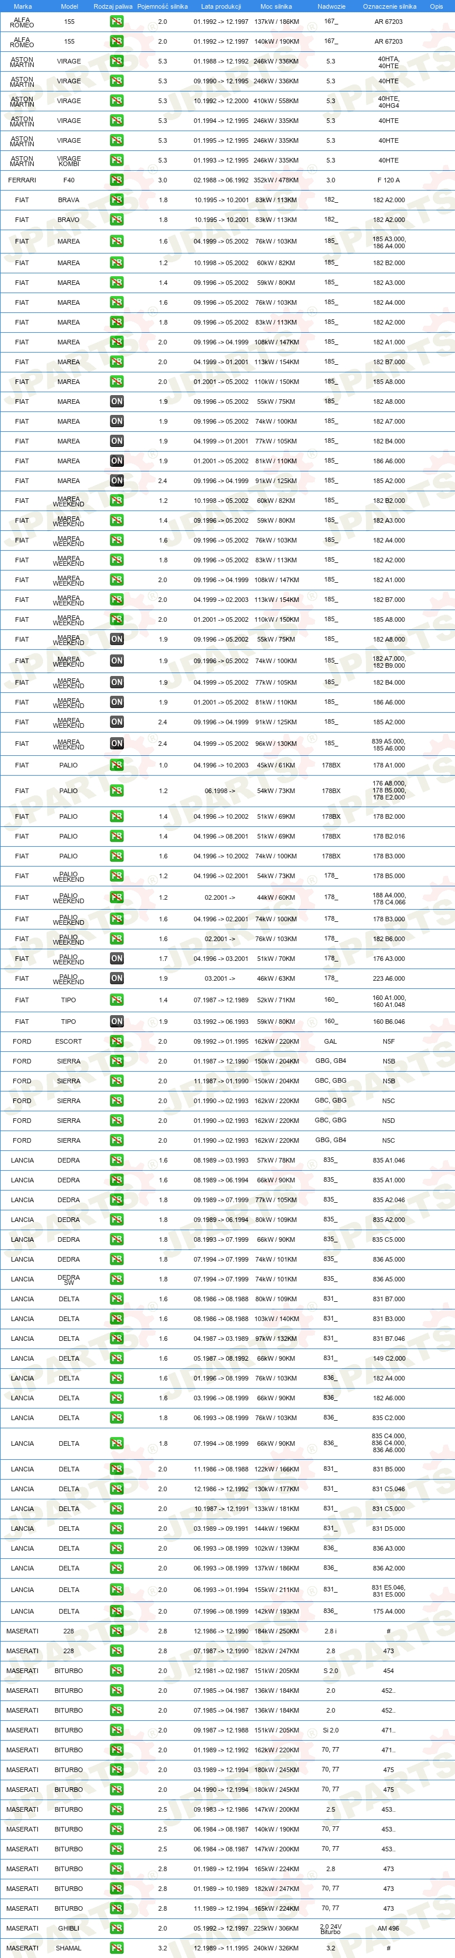This screenshot has height=1958, width=455.
Task: Click the Moc silnika column header
Action: (276, 6)
